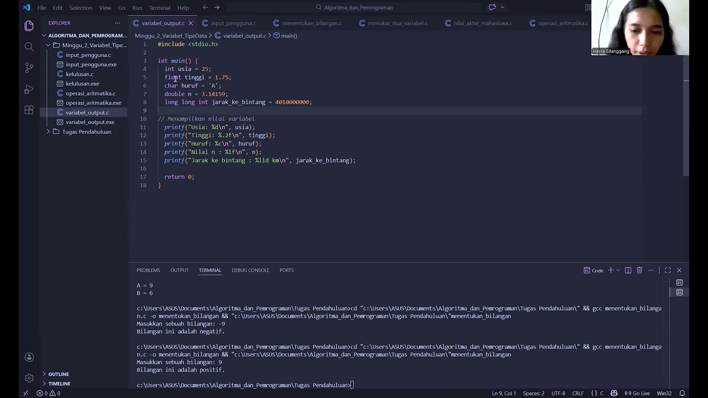
Task: Click the Explorer more actions ellipsis
Action: coord(117,23)
